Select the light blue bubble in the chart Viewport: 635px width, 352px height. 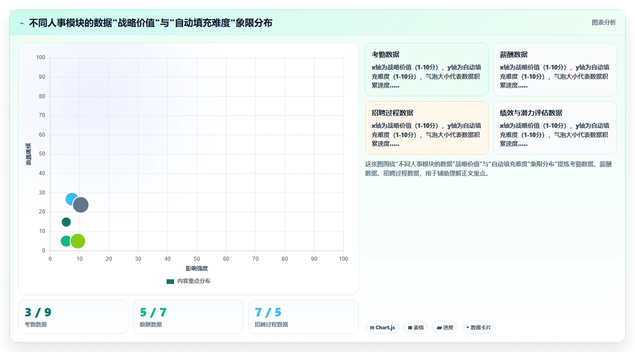(x=72, y=199)
